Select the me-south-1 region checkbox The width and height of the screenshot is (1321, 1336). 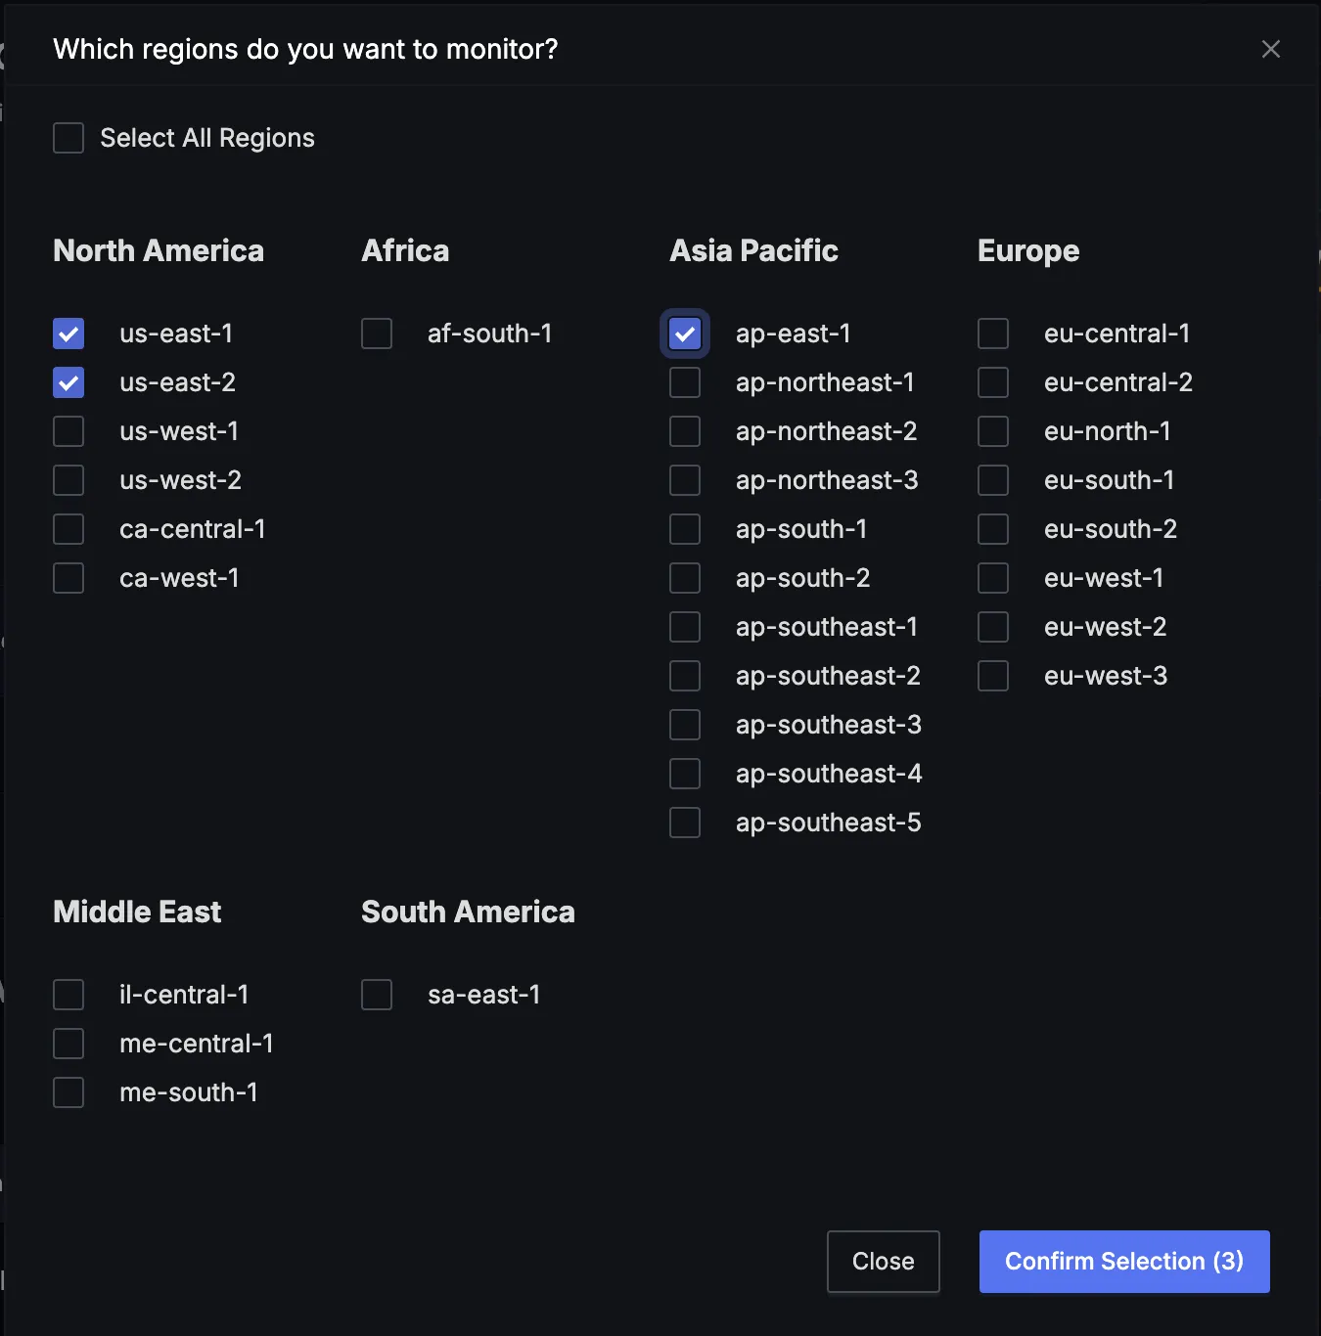click(68, 1092)
